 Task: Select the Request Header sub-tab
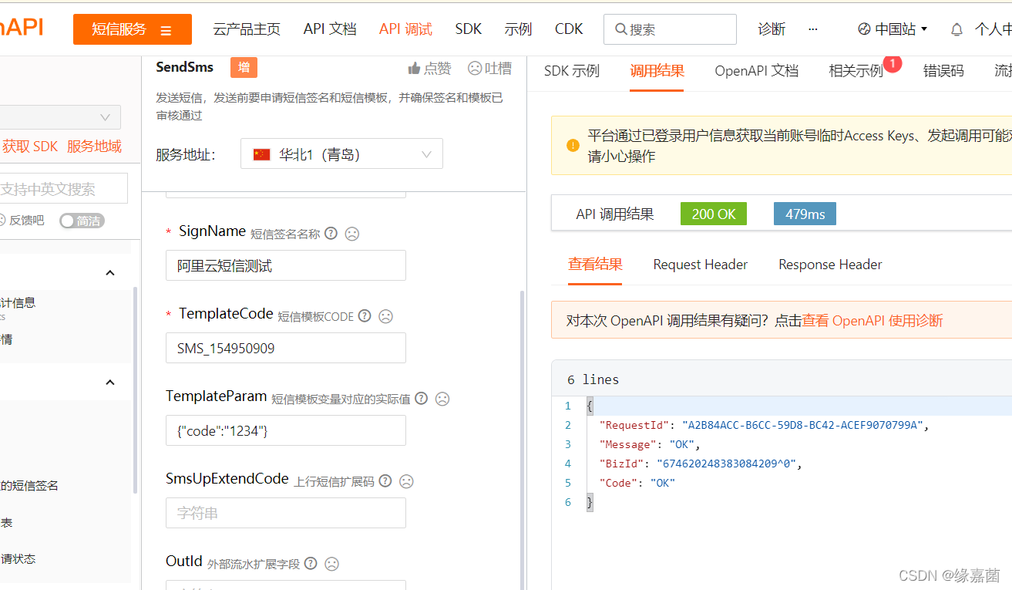click(x=701, y=264)
